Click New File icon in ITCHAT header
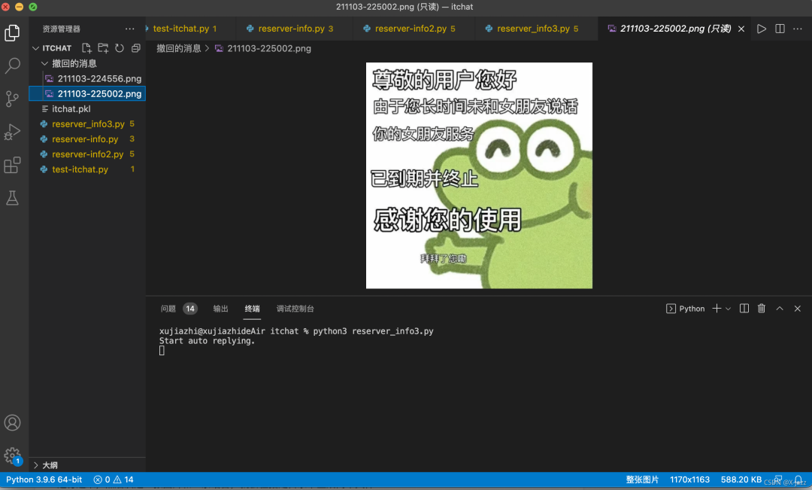The image size is (812, 490). [x=86, y=48]
